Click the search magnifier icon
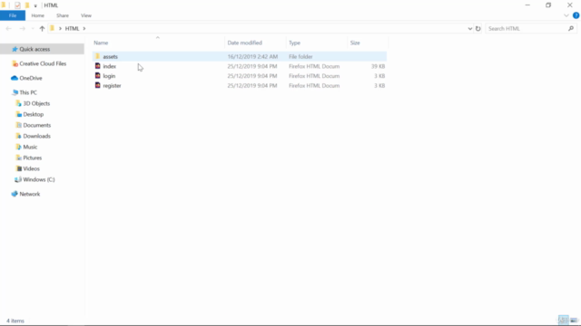The height and width of the screenshot is (326, 581). tap(571, 28)
